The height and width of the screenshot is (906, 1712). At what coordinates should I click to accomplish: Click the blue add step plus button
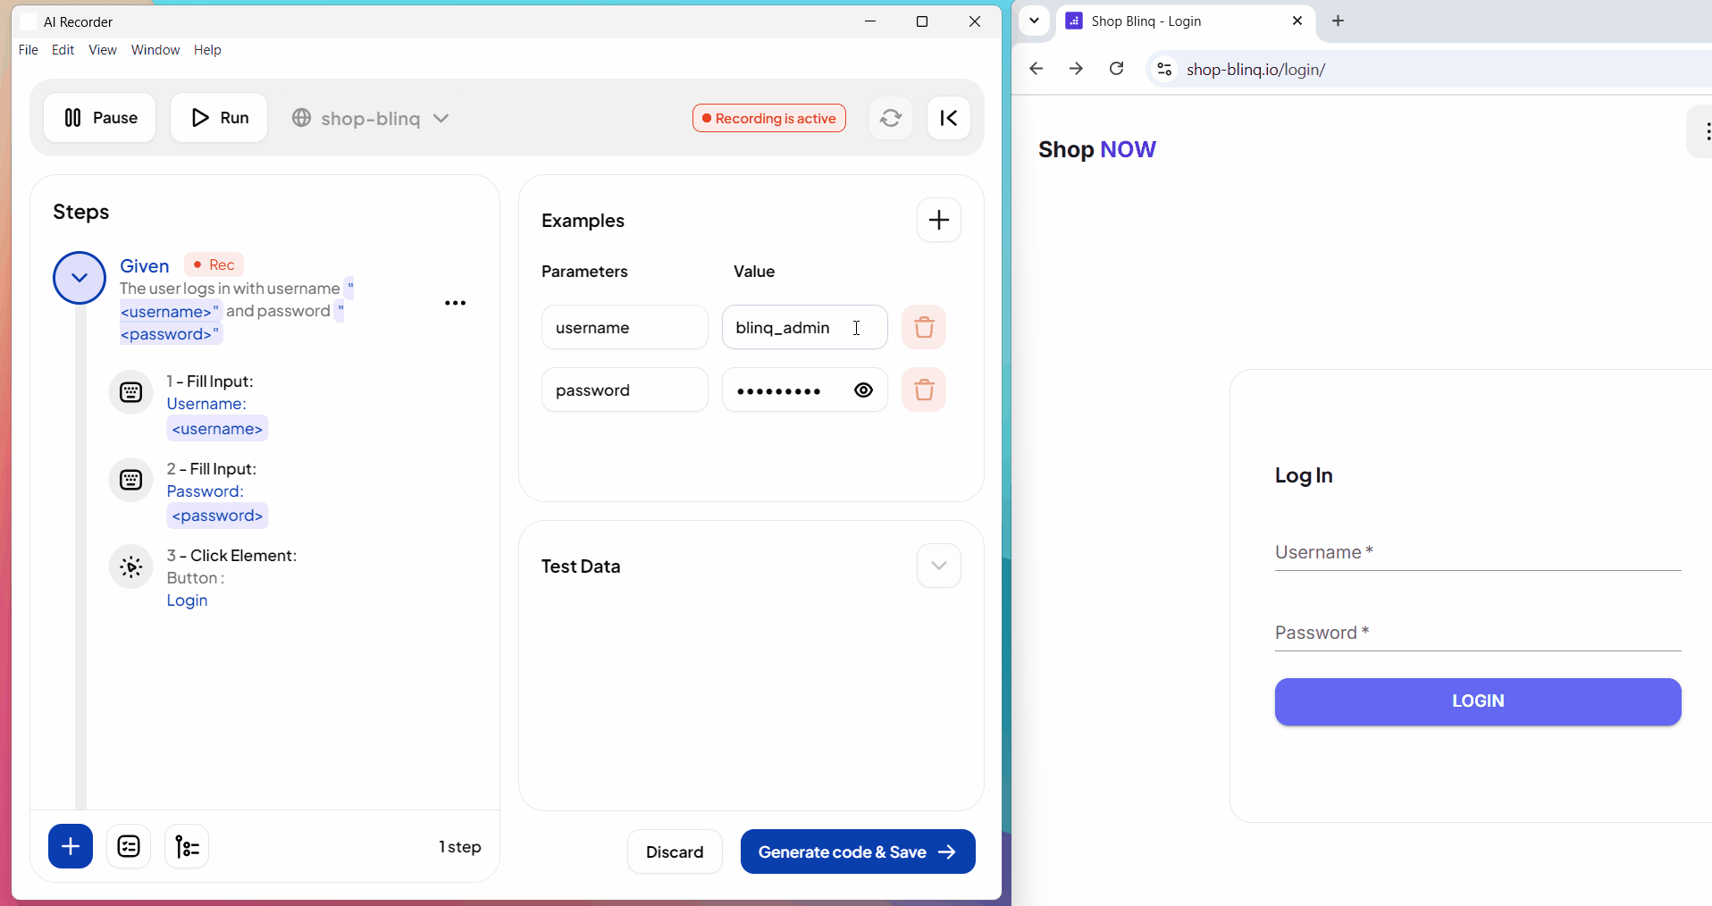[x=71, y=846]
